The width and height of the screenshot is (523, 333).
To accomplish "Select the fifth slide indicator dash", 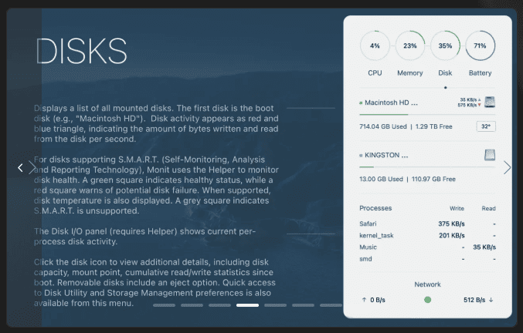I will (276, 305).
